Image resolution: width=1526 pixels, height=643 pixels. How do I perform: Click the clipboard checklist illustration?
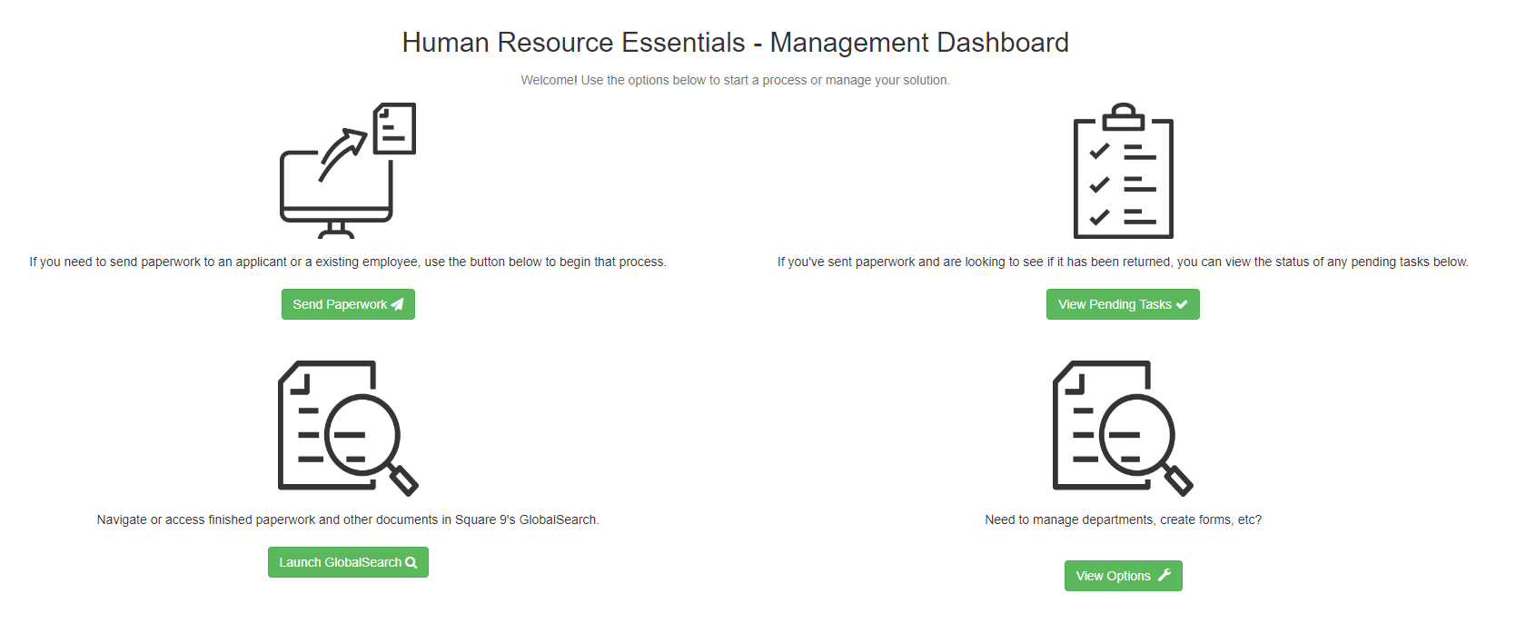pos(1123,173)
